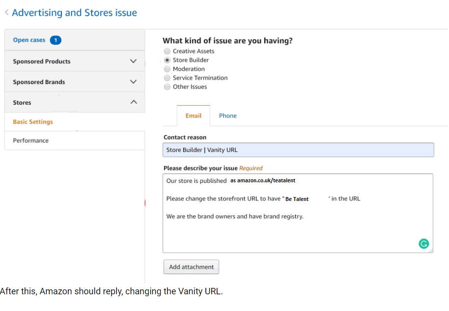Screen dimensions: 449x311
Task: Open the Grammarly icon in the description box
Action: click(423, 243)
